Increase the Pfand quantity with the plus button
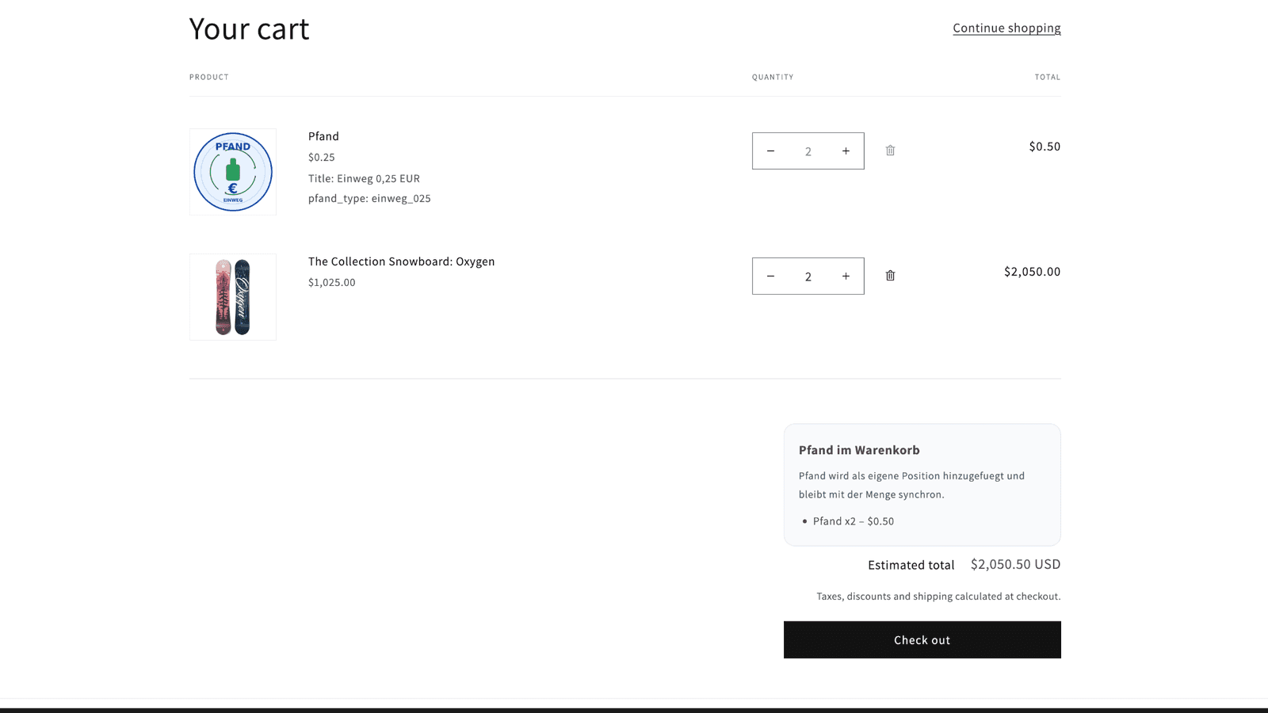The image size is (1268, 713). coord(846,151)
